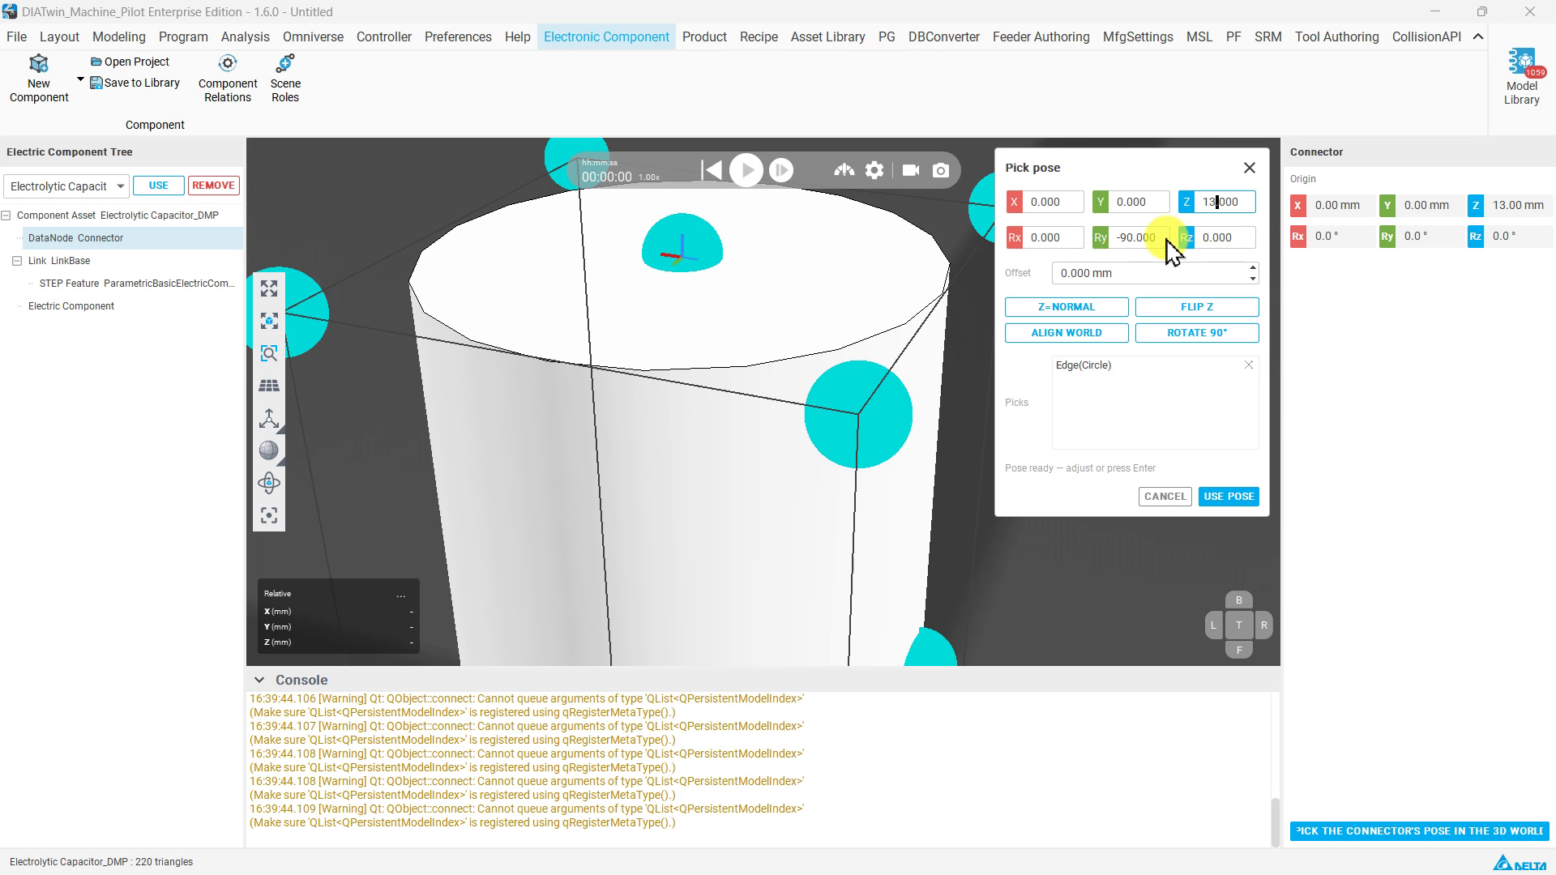Collapse the Link LinkBase tree node
The width and height of the screenshot is (1556, 875).
pyautogui.click(x=17, y=261)
